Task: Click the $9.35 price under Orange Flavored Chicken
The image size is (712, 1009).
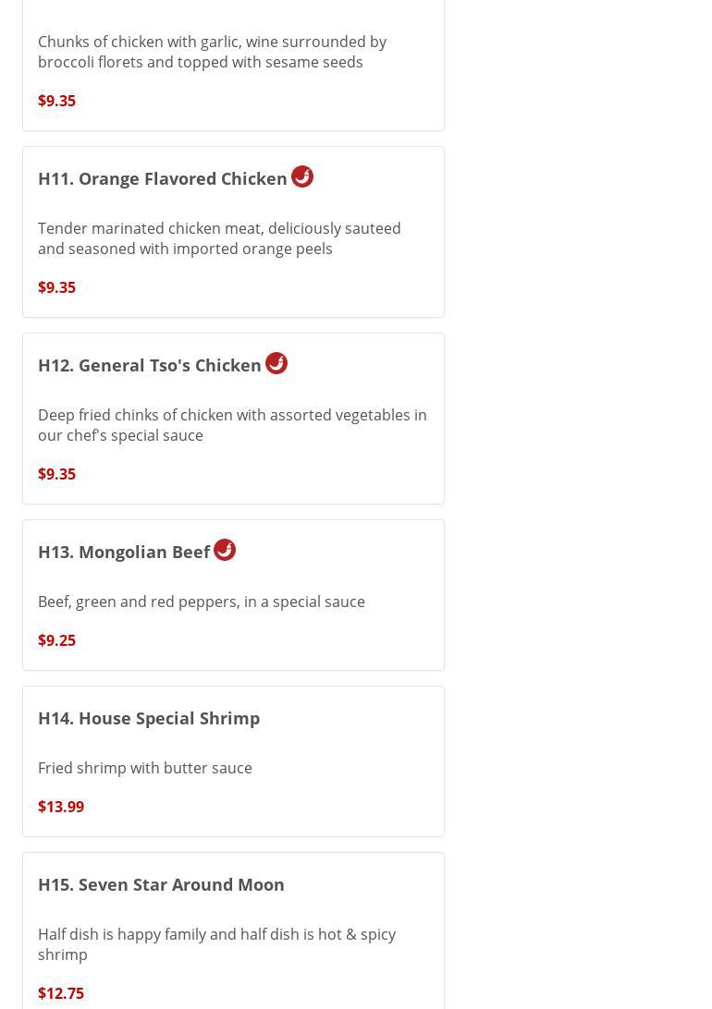Action: pos(56,287)
